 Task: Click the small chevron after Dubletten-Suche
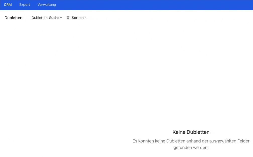(x=61, y=18)
